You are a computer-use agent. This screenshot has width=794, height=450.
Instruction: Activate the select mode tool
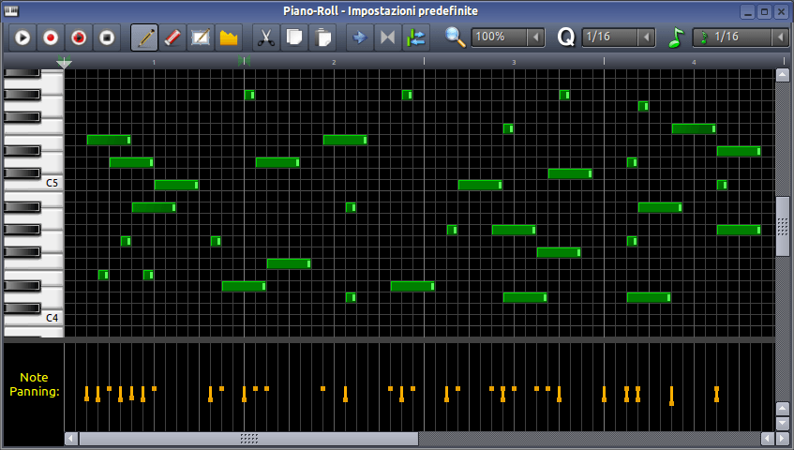[x=201, y=37]
